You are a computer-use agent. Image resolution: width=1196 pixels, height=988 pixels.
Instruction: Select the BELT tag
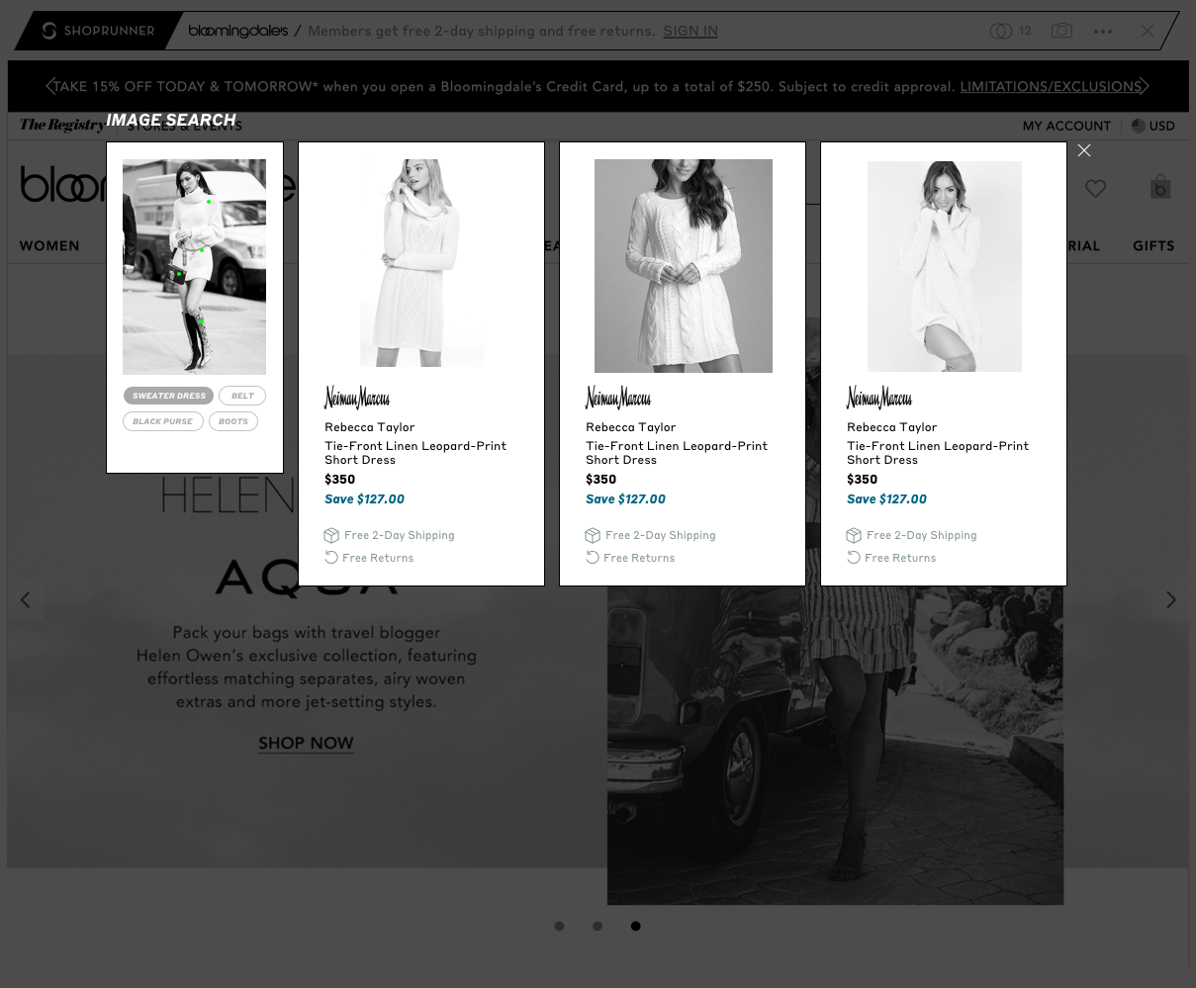pyautogui.click(x=242, y=396)
